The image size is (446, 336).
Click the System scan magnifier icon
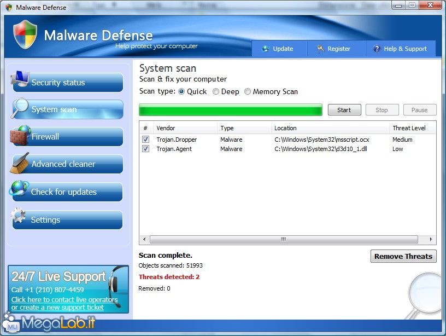(x=20, y=108)
